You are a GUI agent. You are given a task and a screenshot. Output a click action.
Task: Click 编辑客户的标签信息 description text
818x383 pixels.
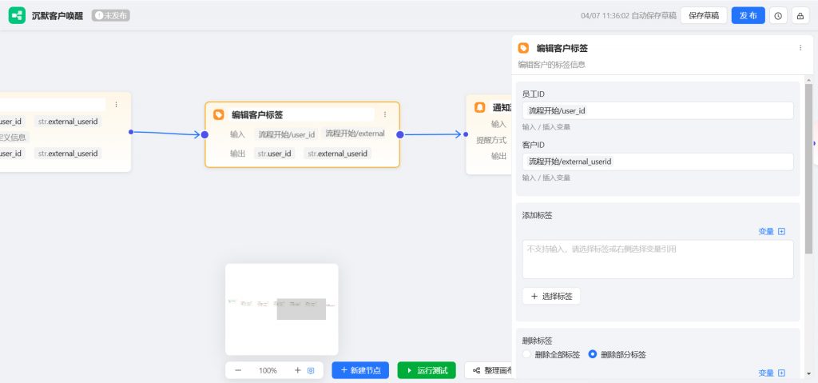click(551, 65)
